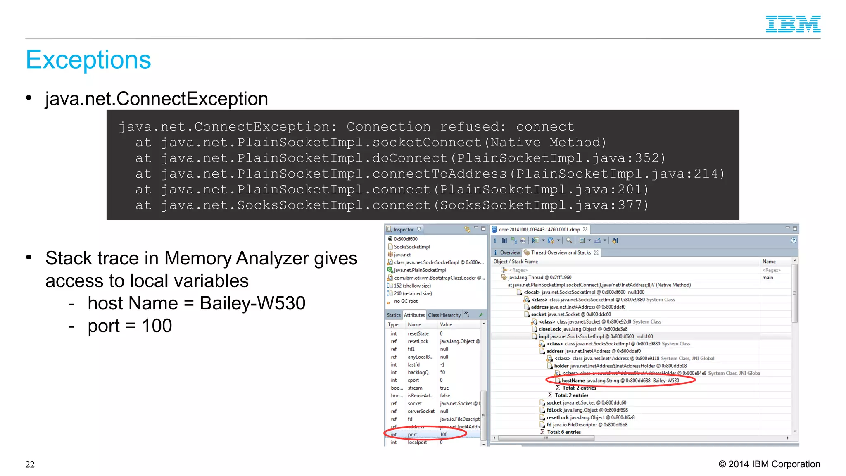846x476 pixels.
Task: Switch to the Class Hierarchy tab
Action: point(444,315)
